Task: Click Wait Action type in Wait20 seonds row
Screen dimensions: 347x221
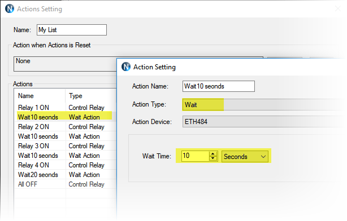Action: 84,175
